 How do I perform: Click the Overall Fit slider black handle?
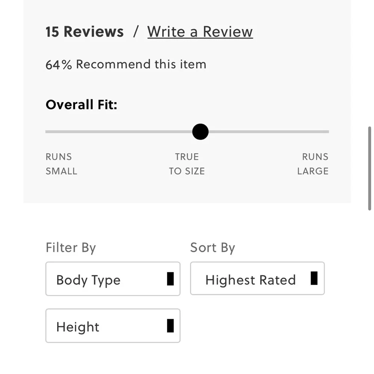(x=200, y=132)
